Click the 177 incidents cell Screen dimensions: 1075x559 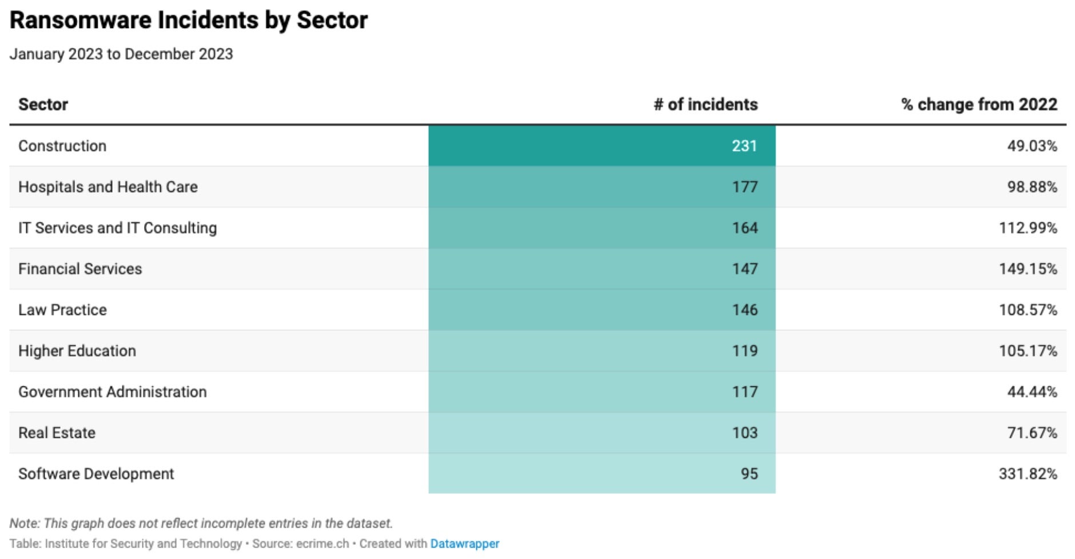click(x=602, y=187)
